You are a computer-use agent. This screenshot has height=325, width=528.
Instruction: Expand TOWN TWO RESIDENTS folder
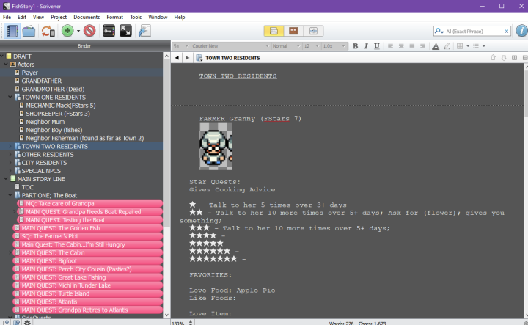[x=10, y=146]
